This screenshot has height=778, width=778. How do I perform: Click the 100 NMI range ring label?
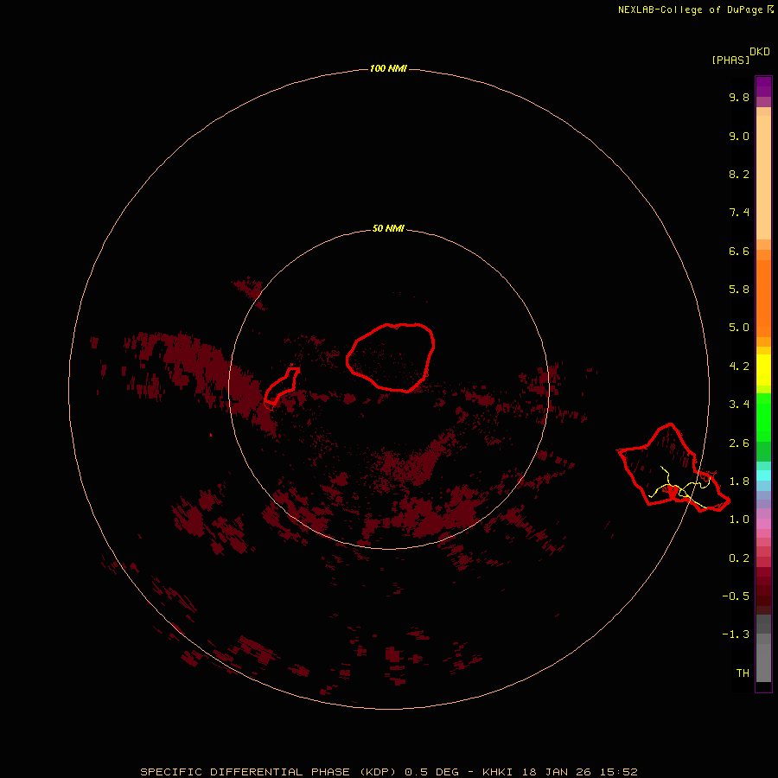(x=388, y=68)
